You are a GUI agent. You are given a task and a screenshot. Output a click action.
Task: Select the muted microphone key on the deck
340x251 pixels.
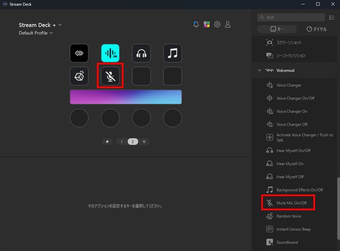click(110, 76)
